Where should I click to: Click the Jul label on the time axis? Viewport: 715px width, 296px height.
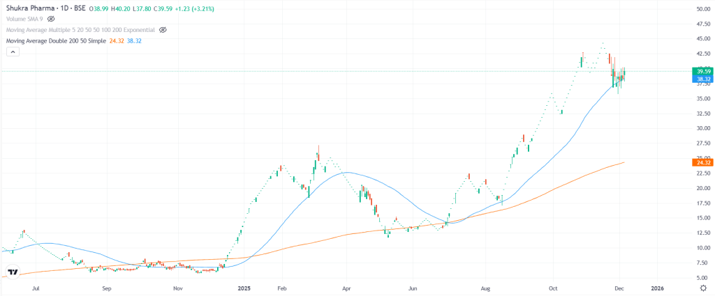36,287
